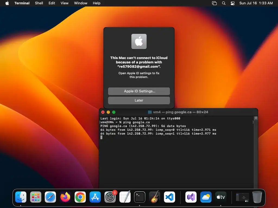
Task: Open the View menu
Action: (x=65, y=3)
